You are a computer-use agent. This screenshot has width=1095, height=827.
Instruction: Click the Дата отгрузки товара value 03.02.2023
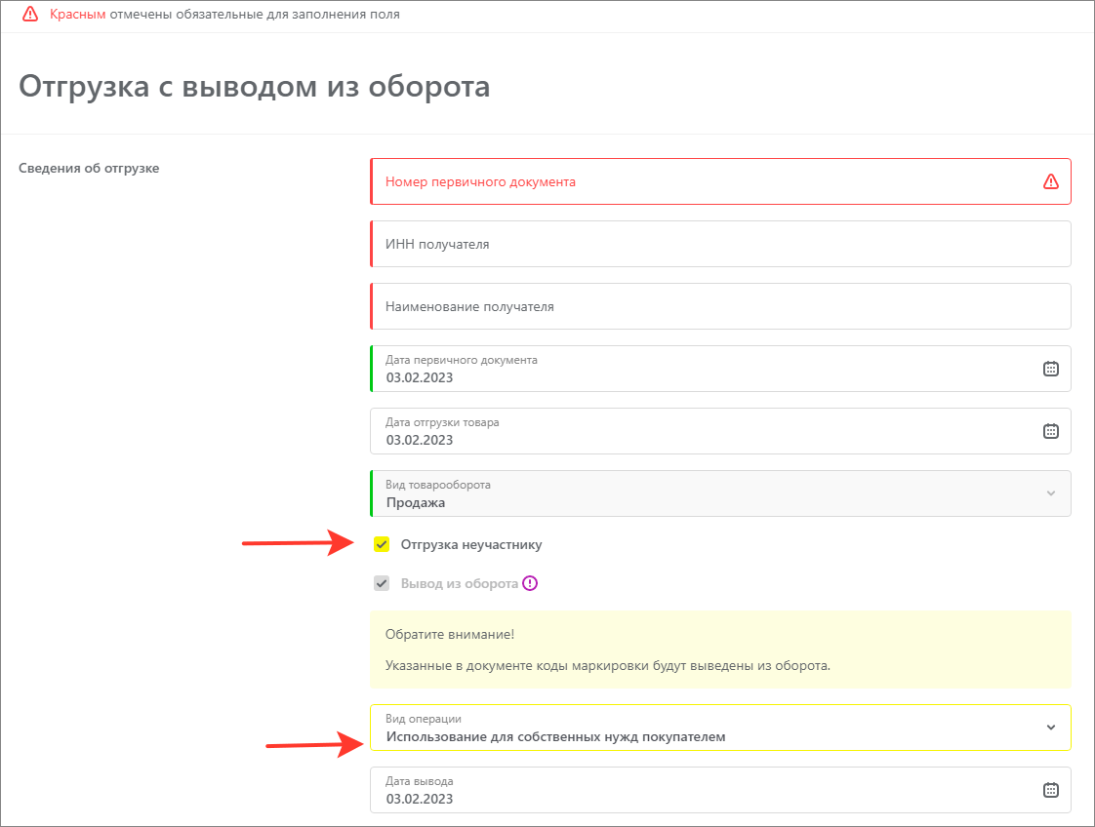(419, 440)
